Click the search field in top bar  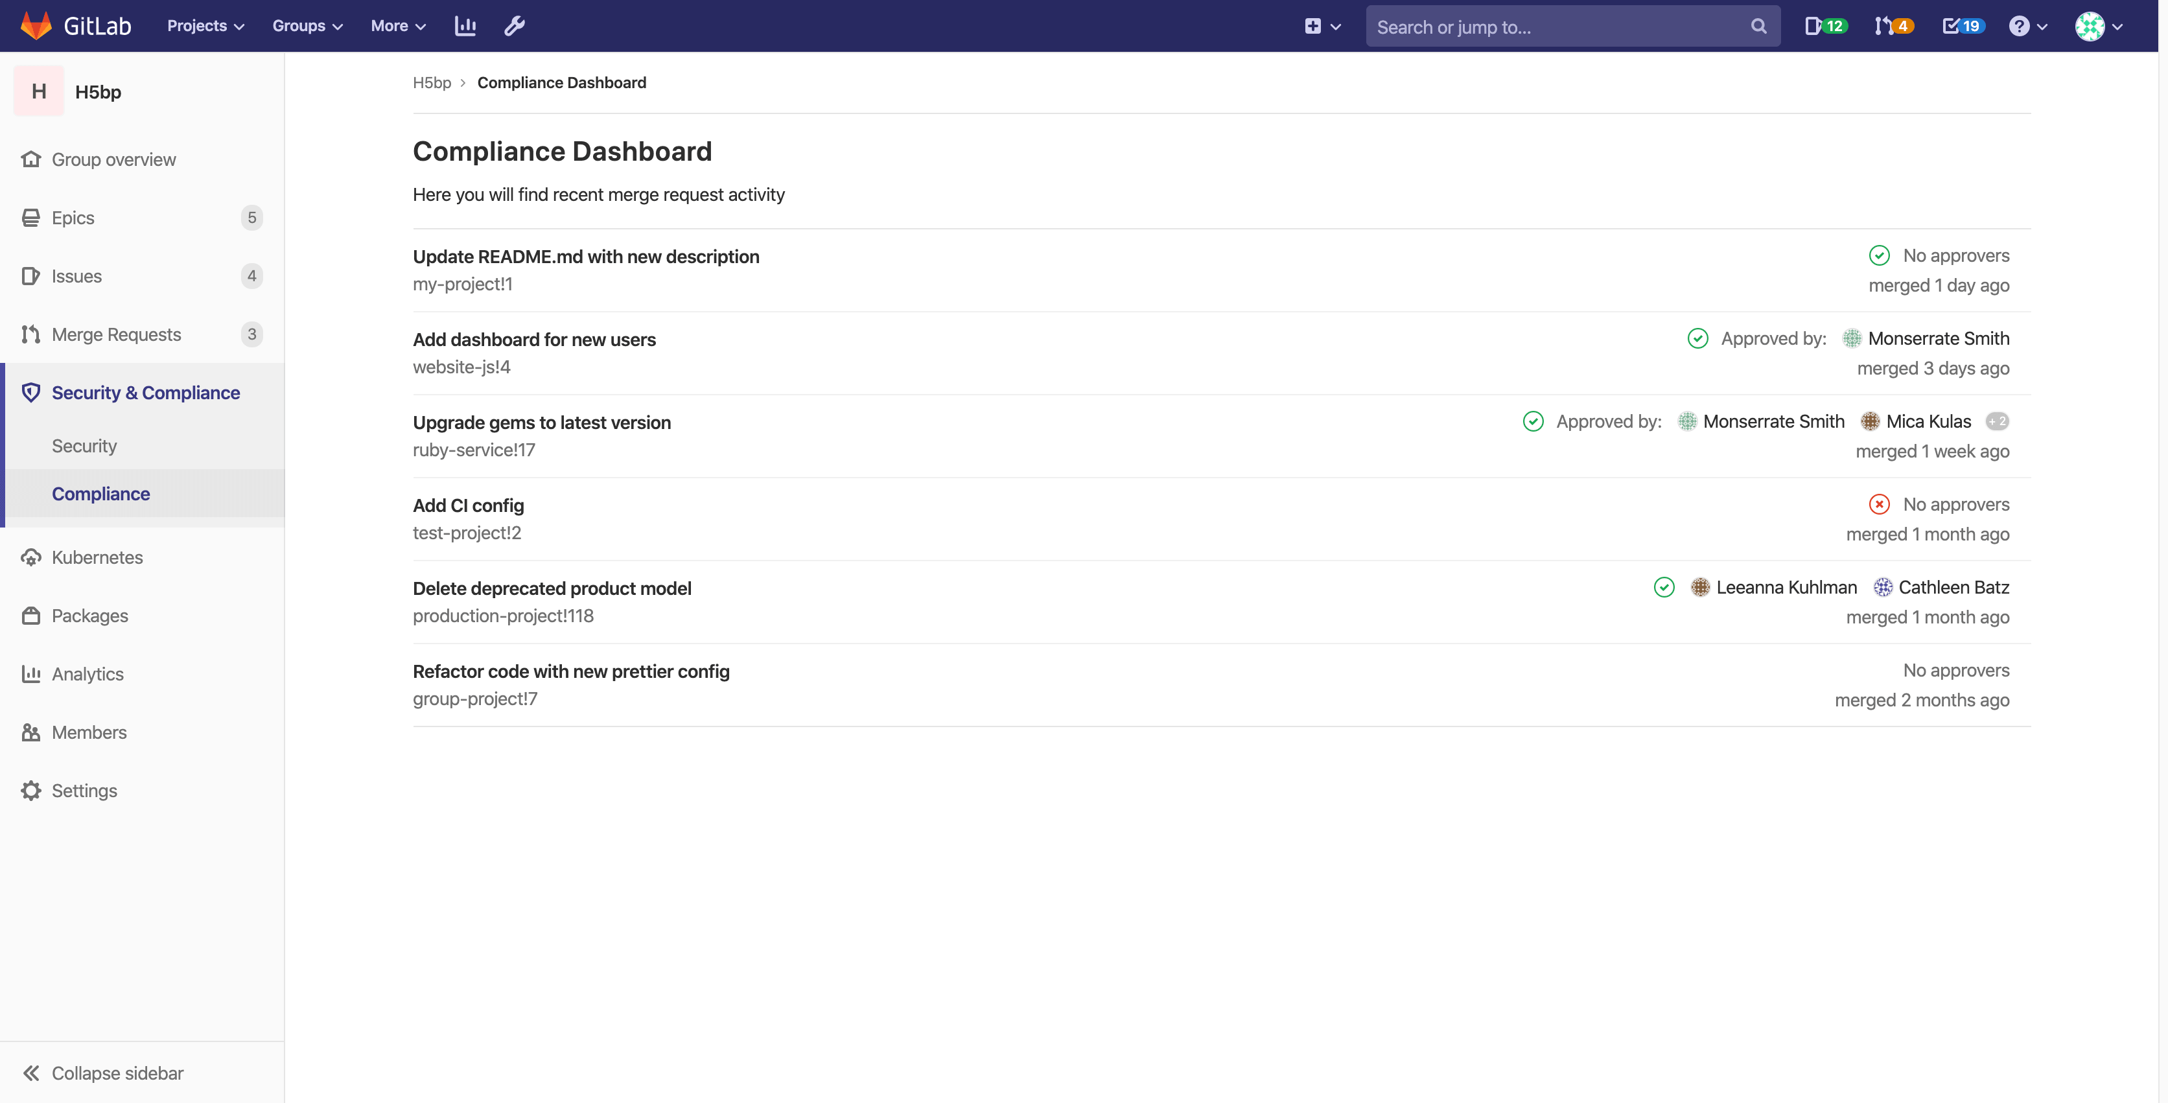(1572, 26)
